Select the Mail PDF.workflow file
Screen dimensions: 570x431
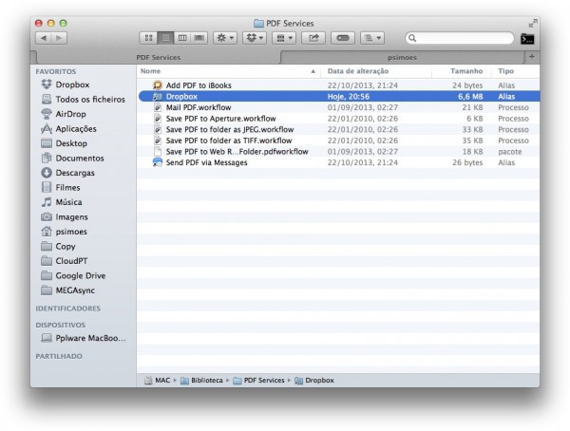[x=338, y=107]
